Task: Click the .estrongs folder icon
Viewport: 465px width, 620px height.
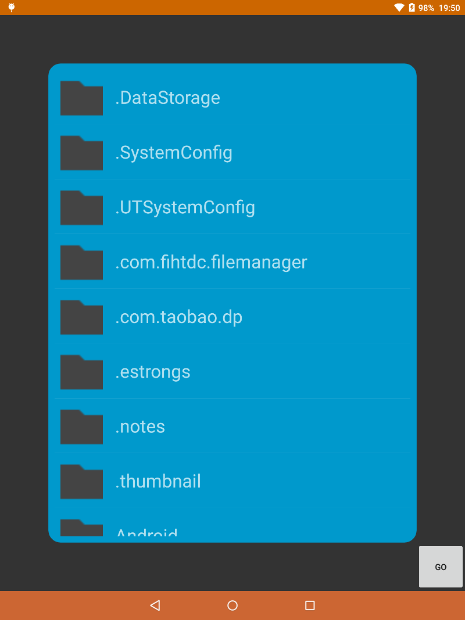Action: click(81, 372)
